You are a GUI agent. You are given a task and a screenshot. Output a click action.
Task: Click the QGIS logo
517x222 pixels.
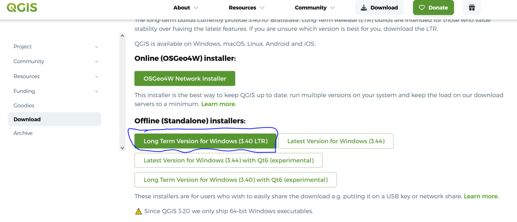point(22,7)
